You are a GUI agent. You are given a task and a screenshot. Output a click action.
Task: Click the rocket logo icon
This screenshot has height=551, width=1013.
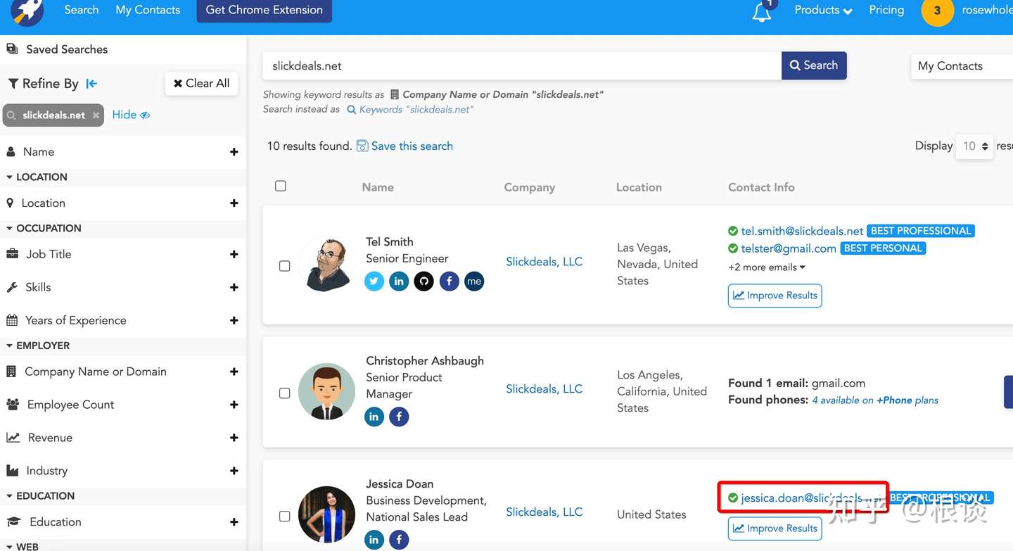(x=27, y=11)
